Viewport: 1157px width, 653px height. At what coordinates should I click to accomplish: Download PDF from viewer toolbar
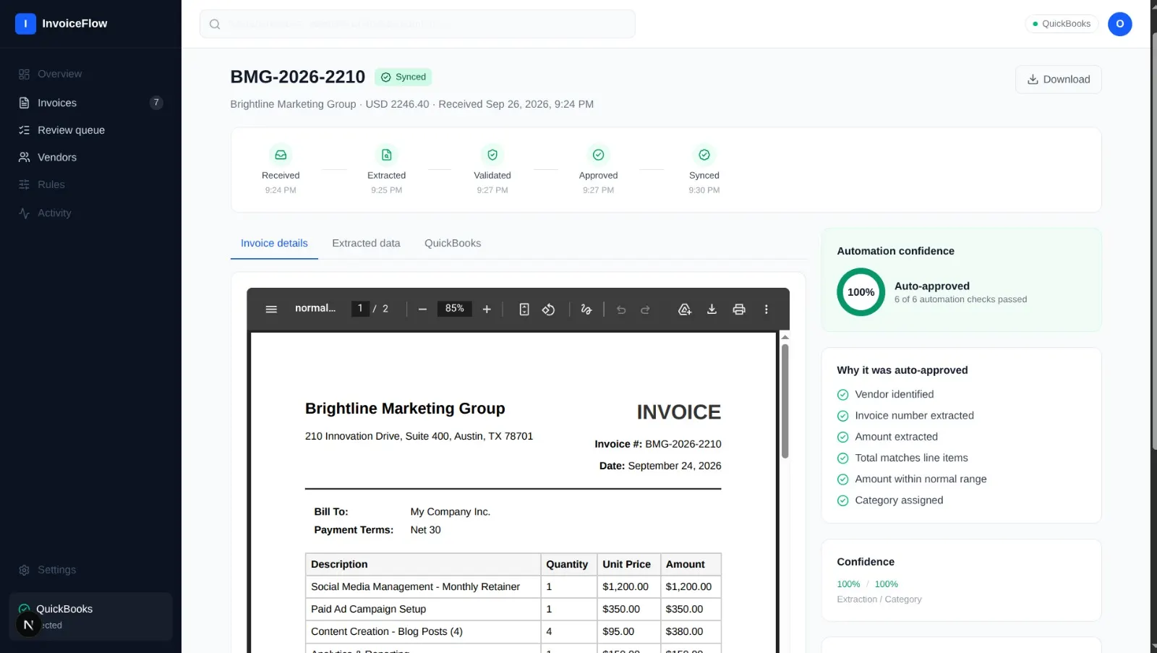click(x=712, y=310)
